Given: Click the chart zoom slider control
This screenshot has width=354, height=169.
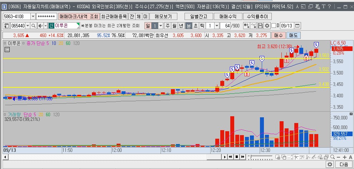Looking at the screenshot, I should pyautogui.click(x=260, y=157).
